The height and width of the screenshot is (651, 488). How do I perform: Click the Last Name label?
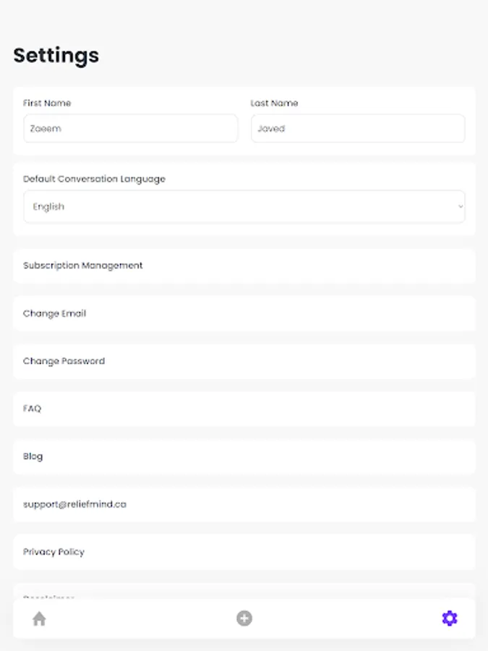[x=274, y=103]
